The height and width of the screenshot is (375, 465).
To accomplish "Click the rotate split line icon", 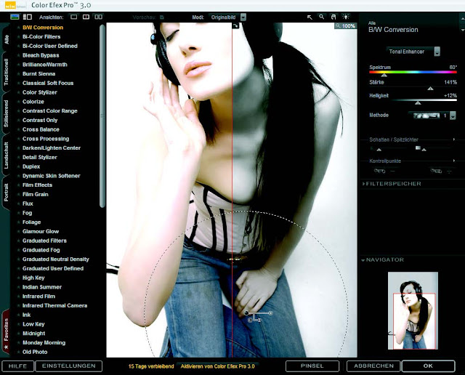I will coord(235,26).
